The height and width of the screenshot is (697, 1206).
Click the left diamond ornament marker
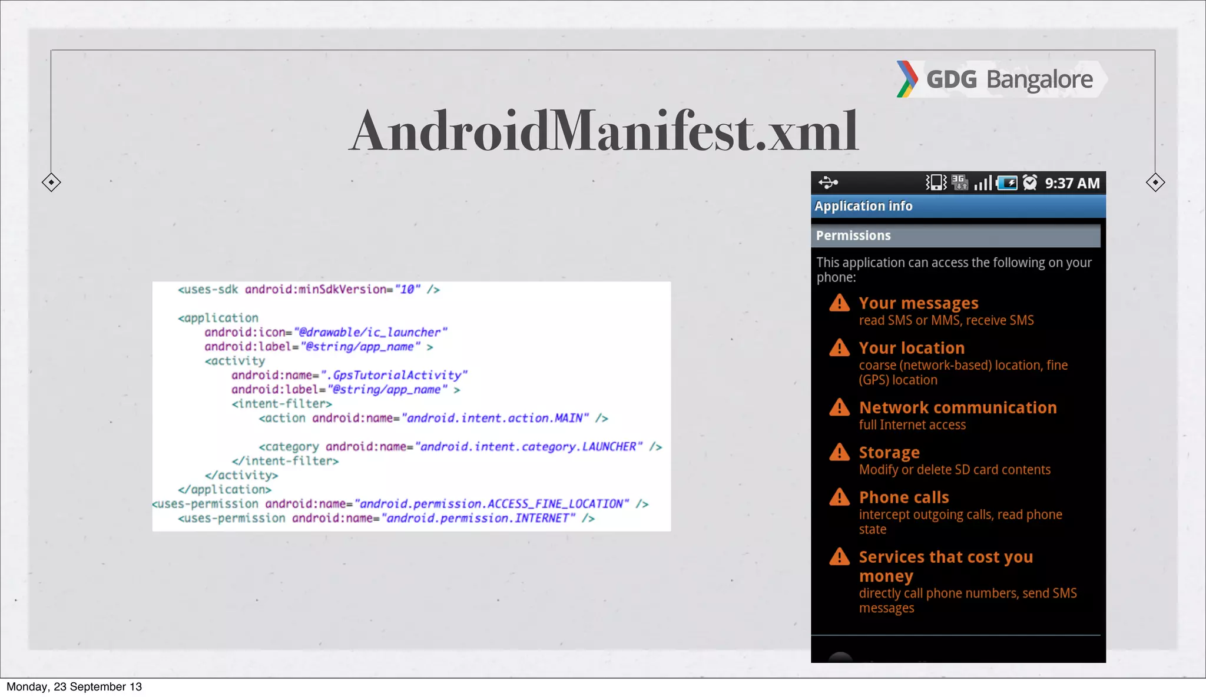(51, 182)
